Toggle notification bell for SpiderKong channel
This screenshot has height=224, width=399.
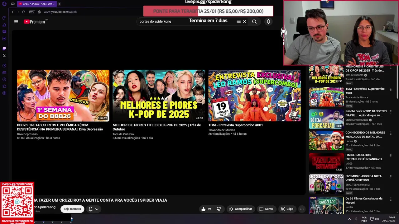90,209
